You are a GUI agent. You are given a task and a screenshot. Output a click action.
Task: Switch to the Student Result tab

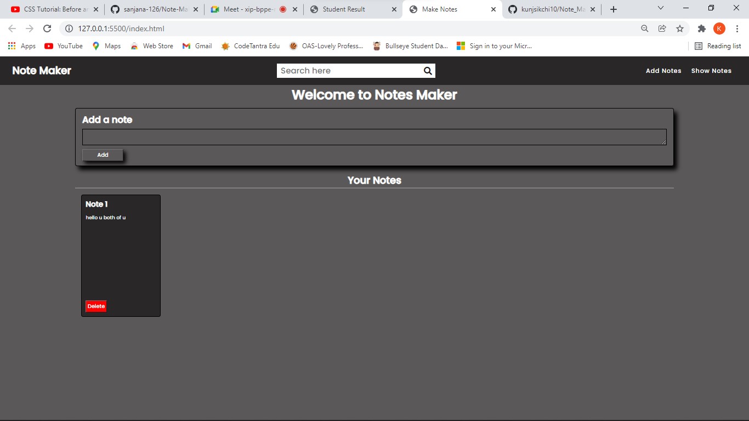point(353,9)
